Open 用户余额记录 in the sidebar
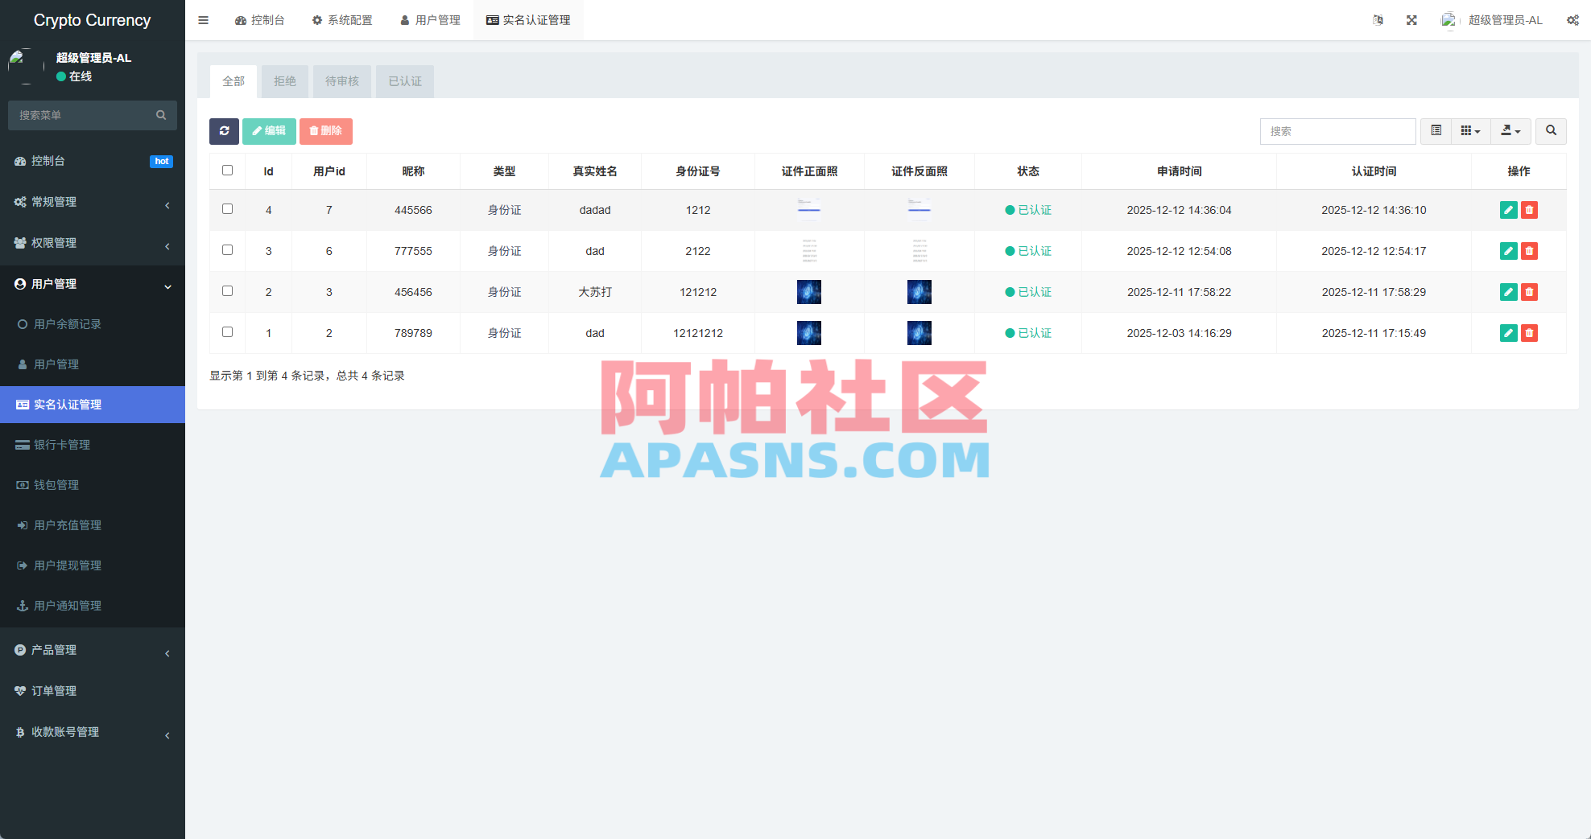Image resolution: width=1591 pixels, height=839 pixels. 93,324
